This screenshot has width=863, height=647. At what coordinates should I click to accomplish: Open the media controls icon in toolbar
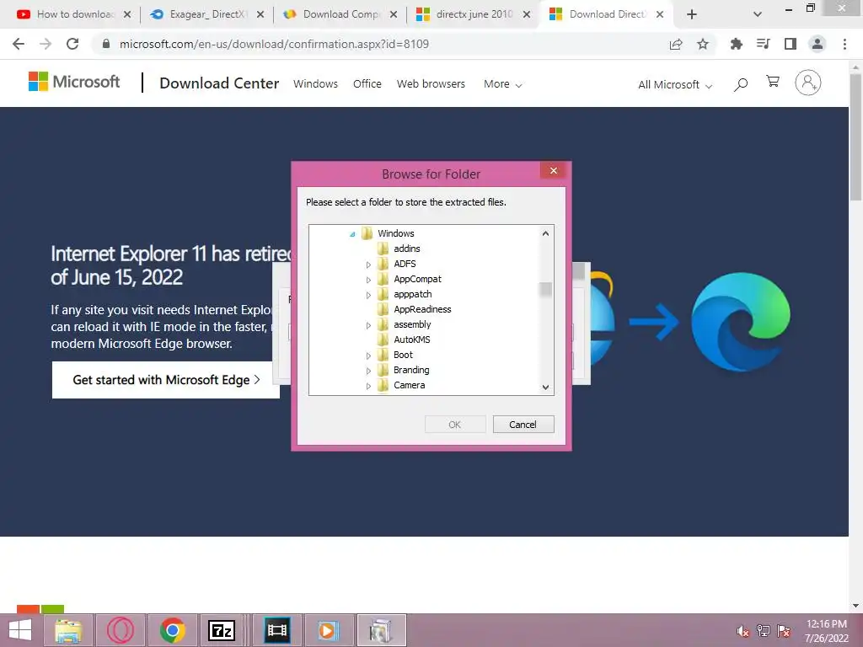[x=764, y=44]
